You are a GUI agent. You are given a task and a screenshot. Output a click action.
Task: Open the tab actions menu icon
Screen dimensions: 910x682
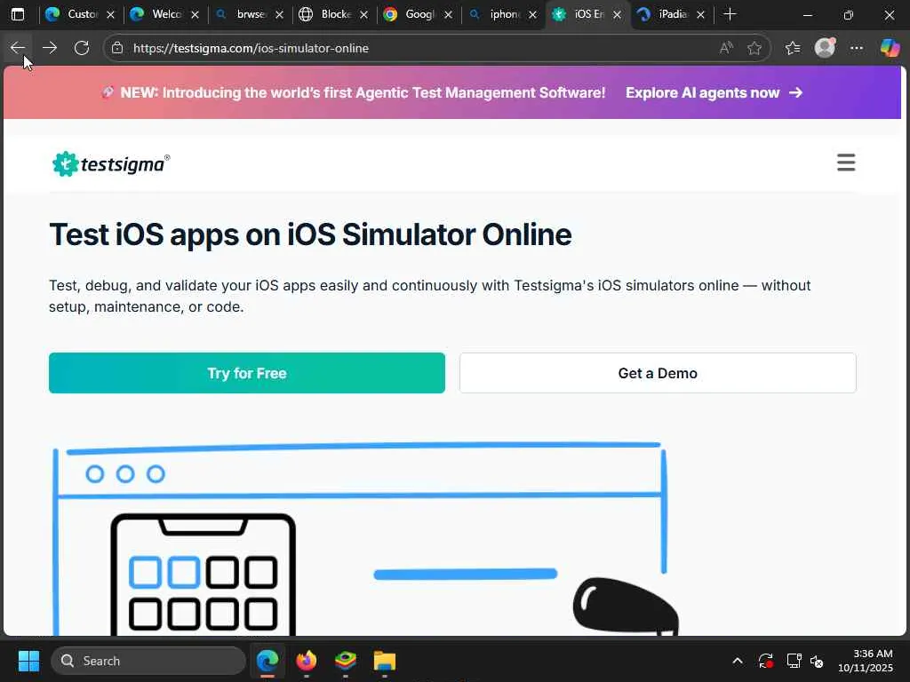pos(18,14)
